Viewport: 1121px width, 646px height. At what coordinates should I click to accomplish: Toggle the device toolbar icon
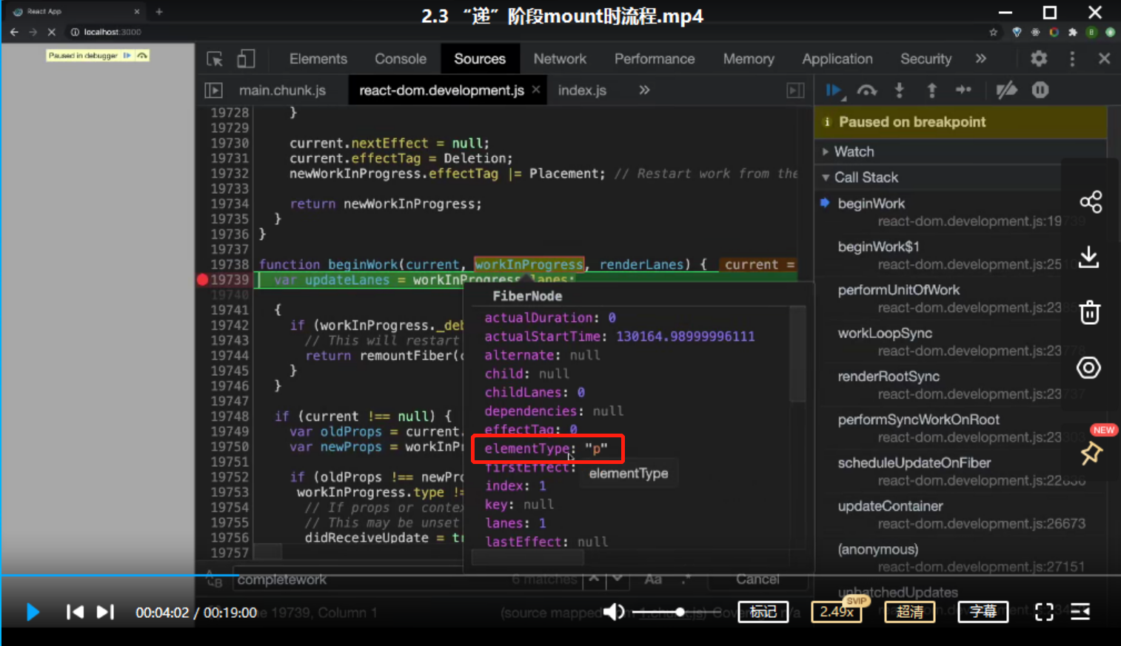point(246,59)
